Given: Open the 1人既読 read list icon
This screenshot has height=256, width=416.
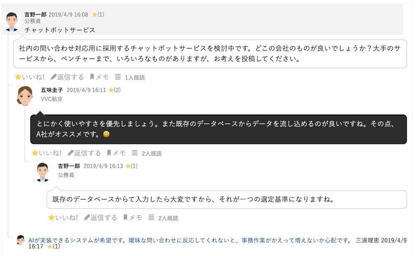Looking at the screenshot, I should (118, 77).
